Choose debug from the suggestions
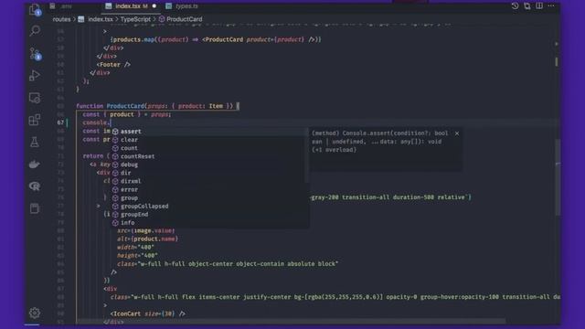The image size is (585, 329). [209, 164]
